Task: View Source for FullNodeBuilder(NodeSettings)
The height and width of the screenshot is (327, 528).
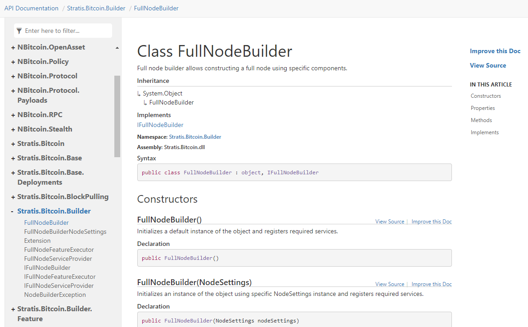Action: pyautogui.click(x=390, y=284)
